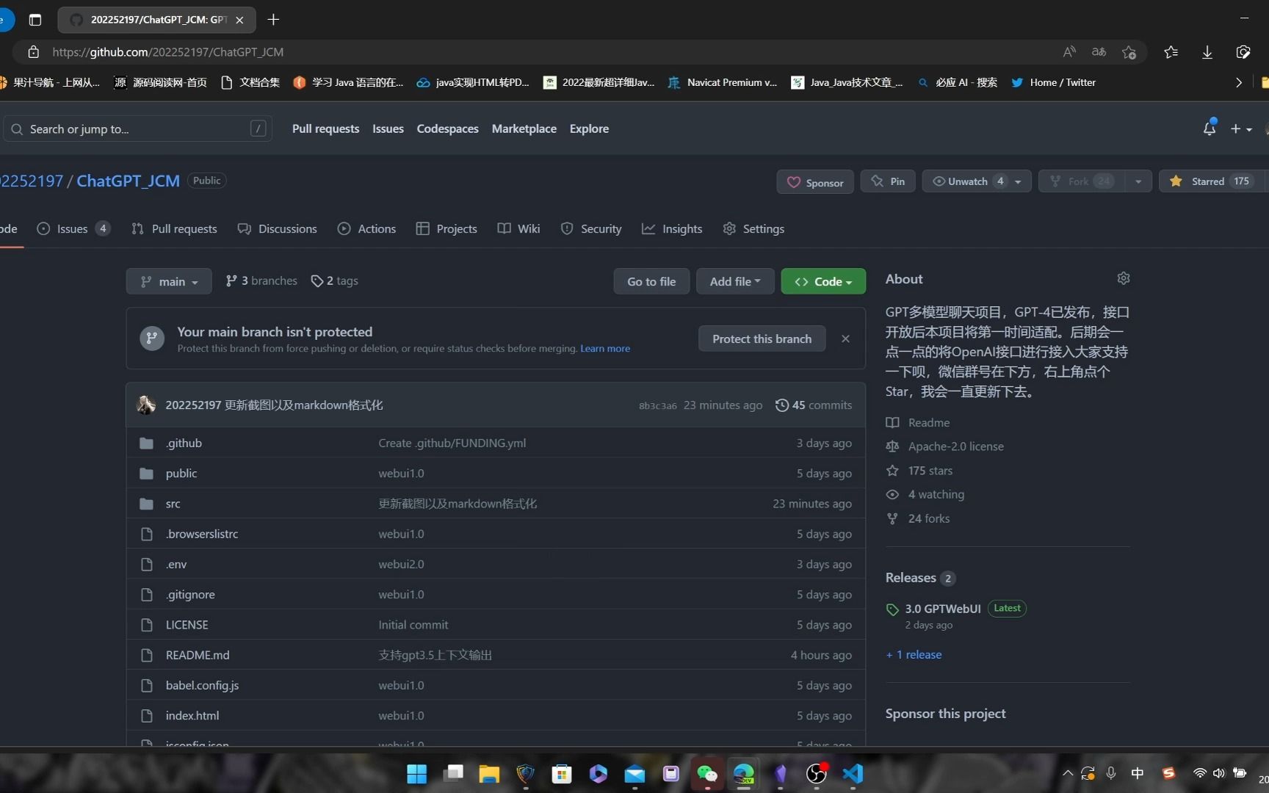This screenshot has width=1269, height=793.
Task: Click the browser download icon
Action: [x=1207, y=51]
